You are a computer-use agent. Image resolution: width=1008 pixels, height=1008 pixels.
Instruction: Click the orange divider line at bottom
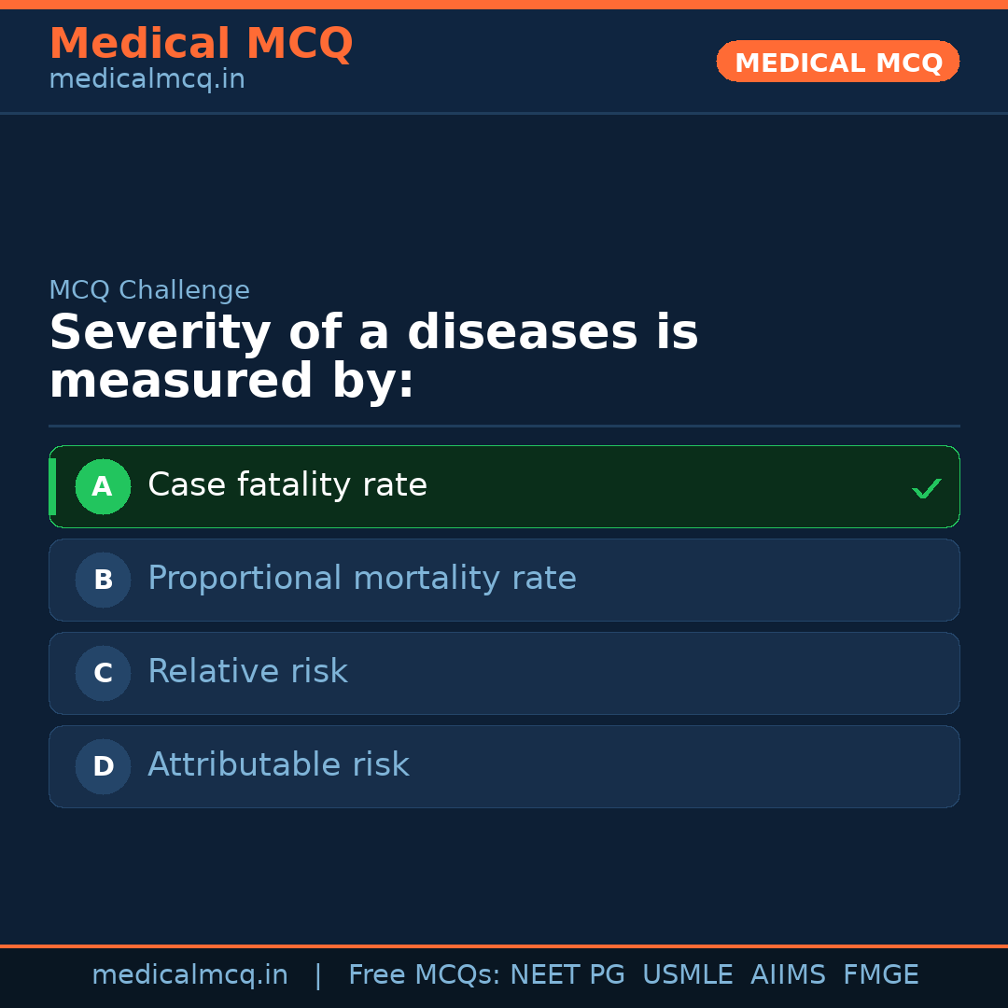pyautogui.click(x=504, y=945)
